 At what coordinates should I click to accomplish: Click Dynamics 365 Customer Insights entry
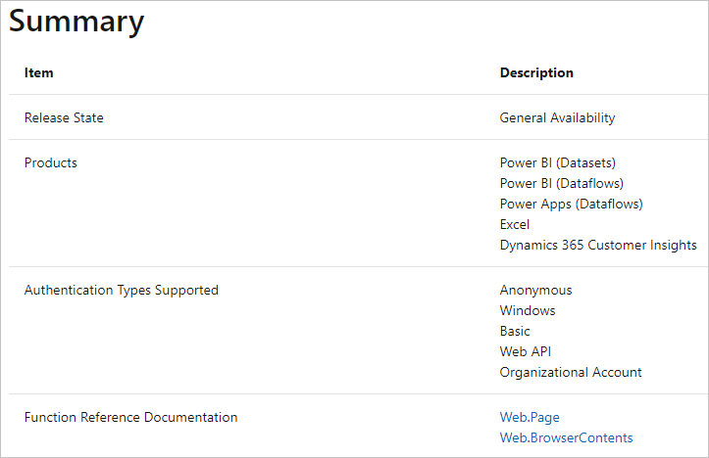598,245
